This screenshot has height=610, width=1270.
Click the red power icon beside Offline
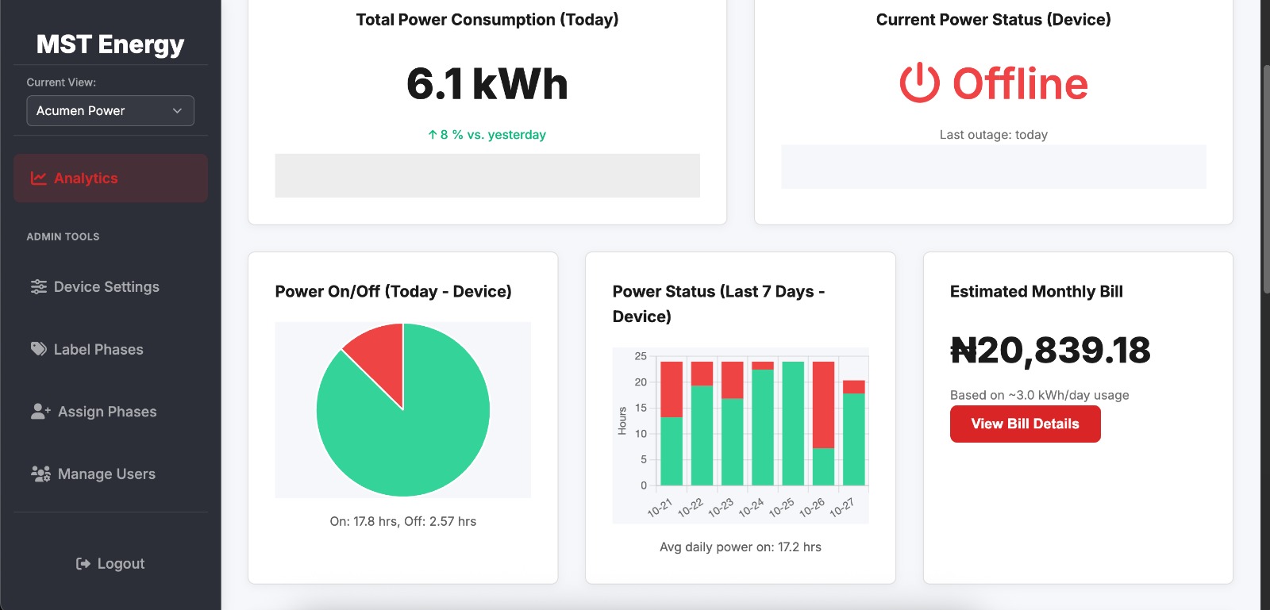point(919,83)
